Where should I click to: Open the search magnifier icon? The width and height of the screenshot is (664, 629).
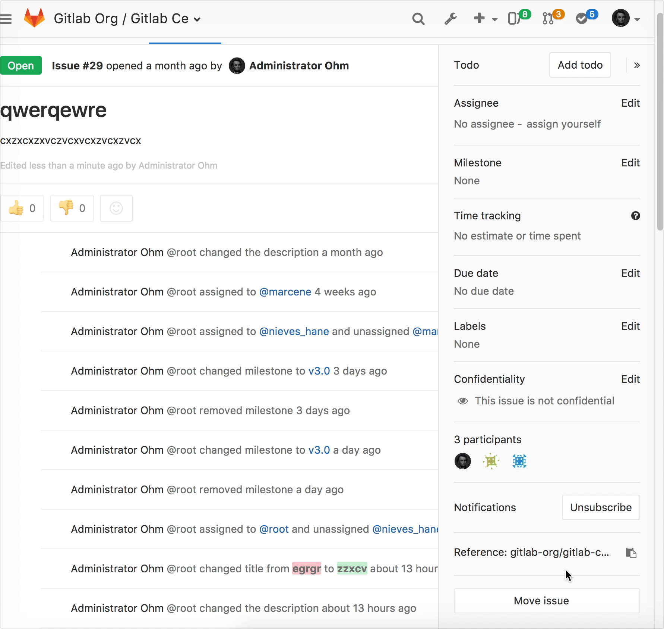coord(418,19)
